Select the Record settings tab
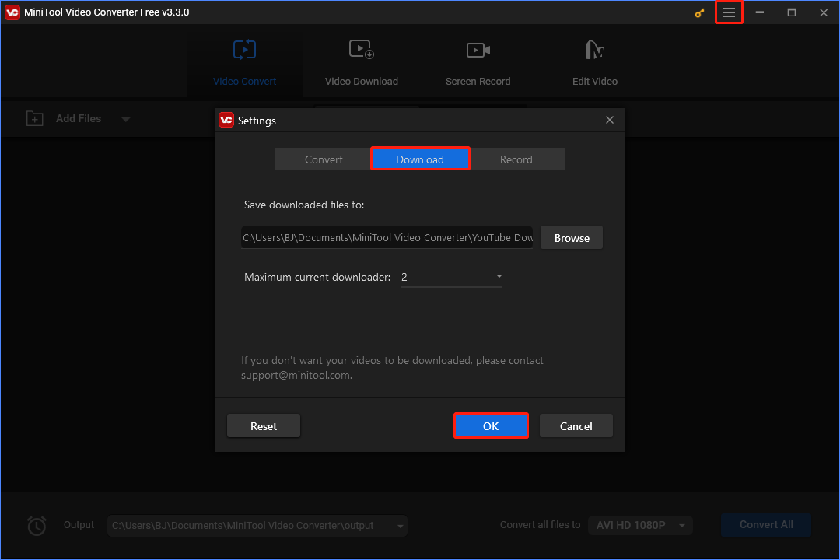 point(516,159)
